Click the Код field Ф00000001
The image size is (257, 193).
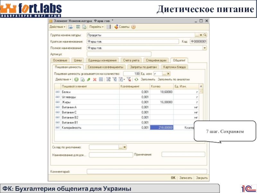198,41
